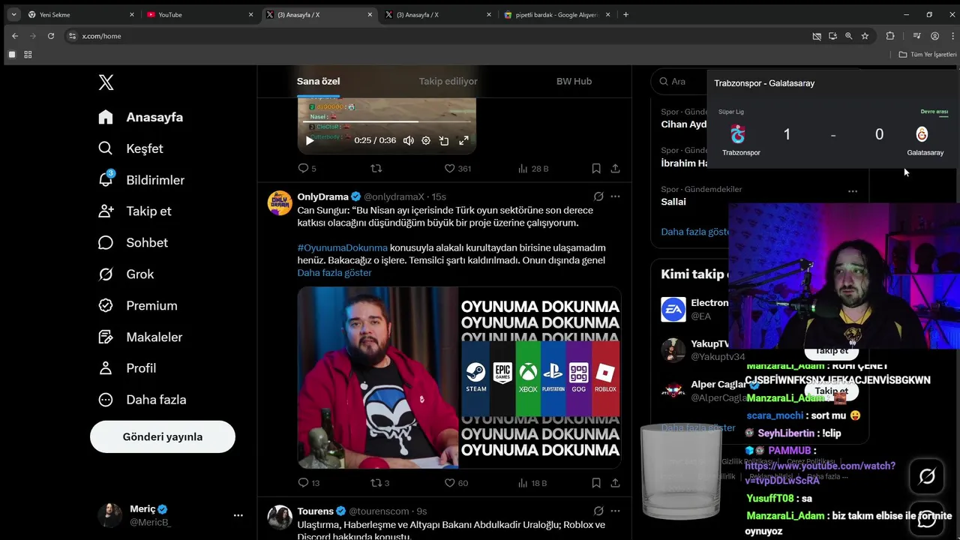Open Daha fazla menu
Viewport: 960px width, 540px height.
(142, 400)
